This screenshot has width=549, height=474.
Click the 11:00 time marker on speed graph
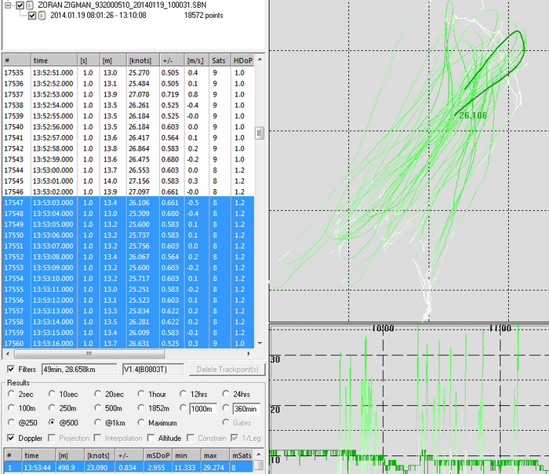click(500, 328)
